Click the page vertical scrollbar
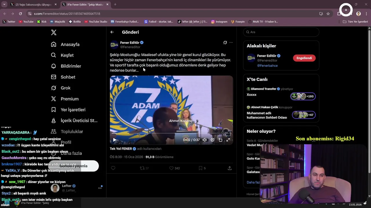The image size is (371, 208). pos(369,101)
